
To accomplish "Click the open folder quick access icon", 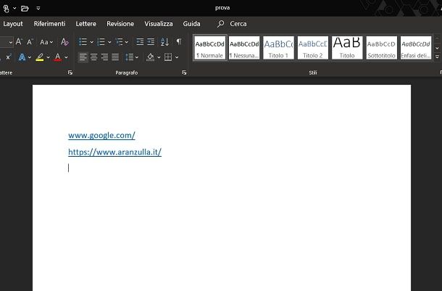I will pos(25,9).
